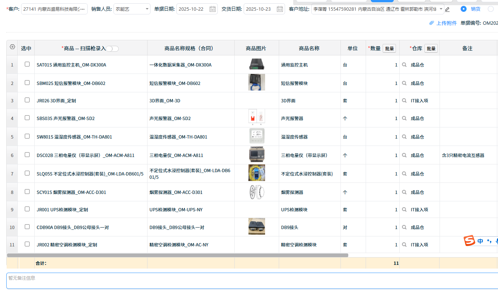The height and width of the screenshot is (290, 498).
Task: Click the horizontal table scrollbar
Action: pos(177,255)
